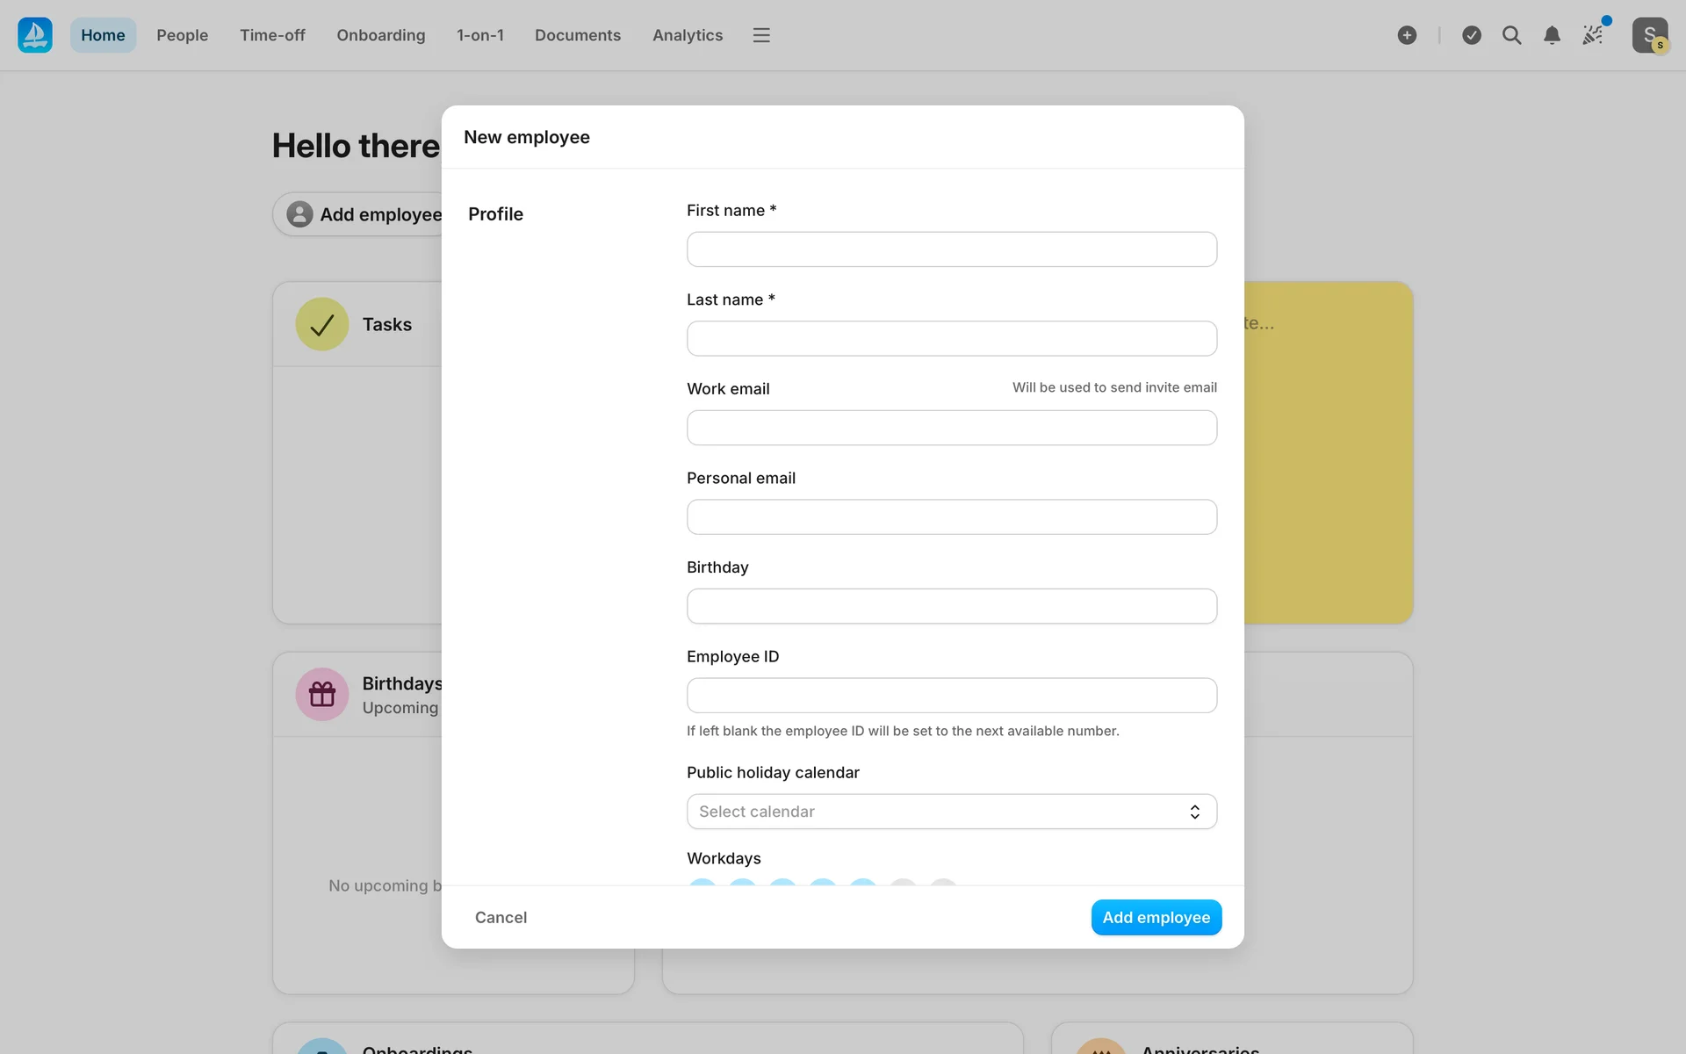Image resolution: width=1686 pixels, height=1054 pixels.
Task: Go to the People tab
Action: click(182, 35)
